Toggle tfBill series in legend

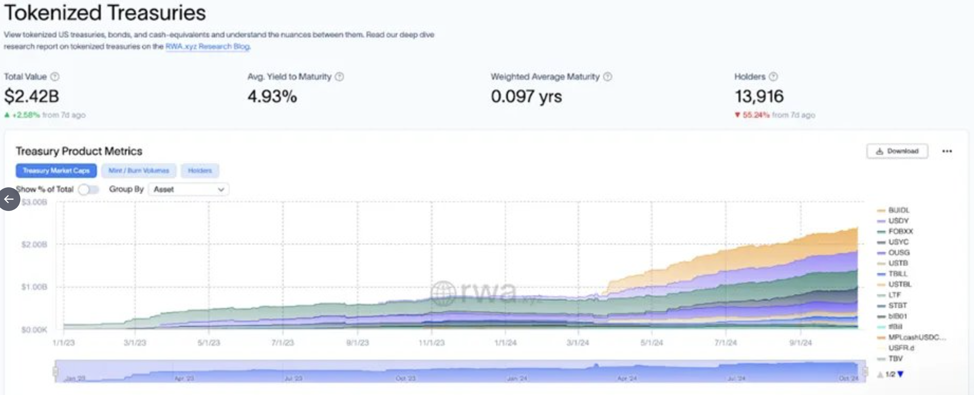click(890, 327)
